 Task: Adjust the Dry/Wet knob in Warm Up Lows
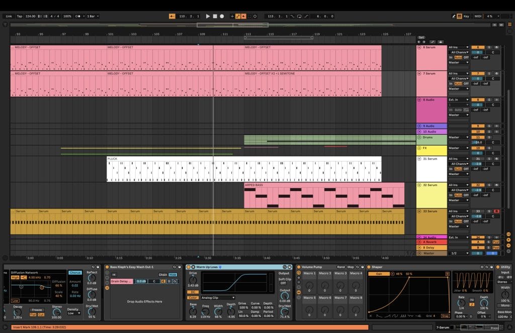(x=284, y=312)
